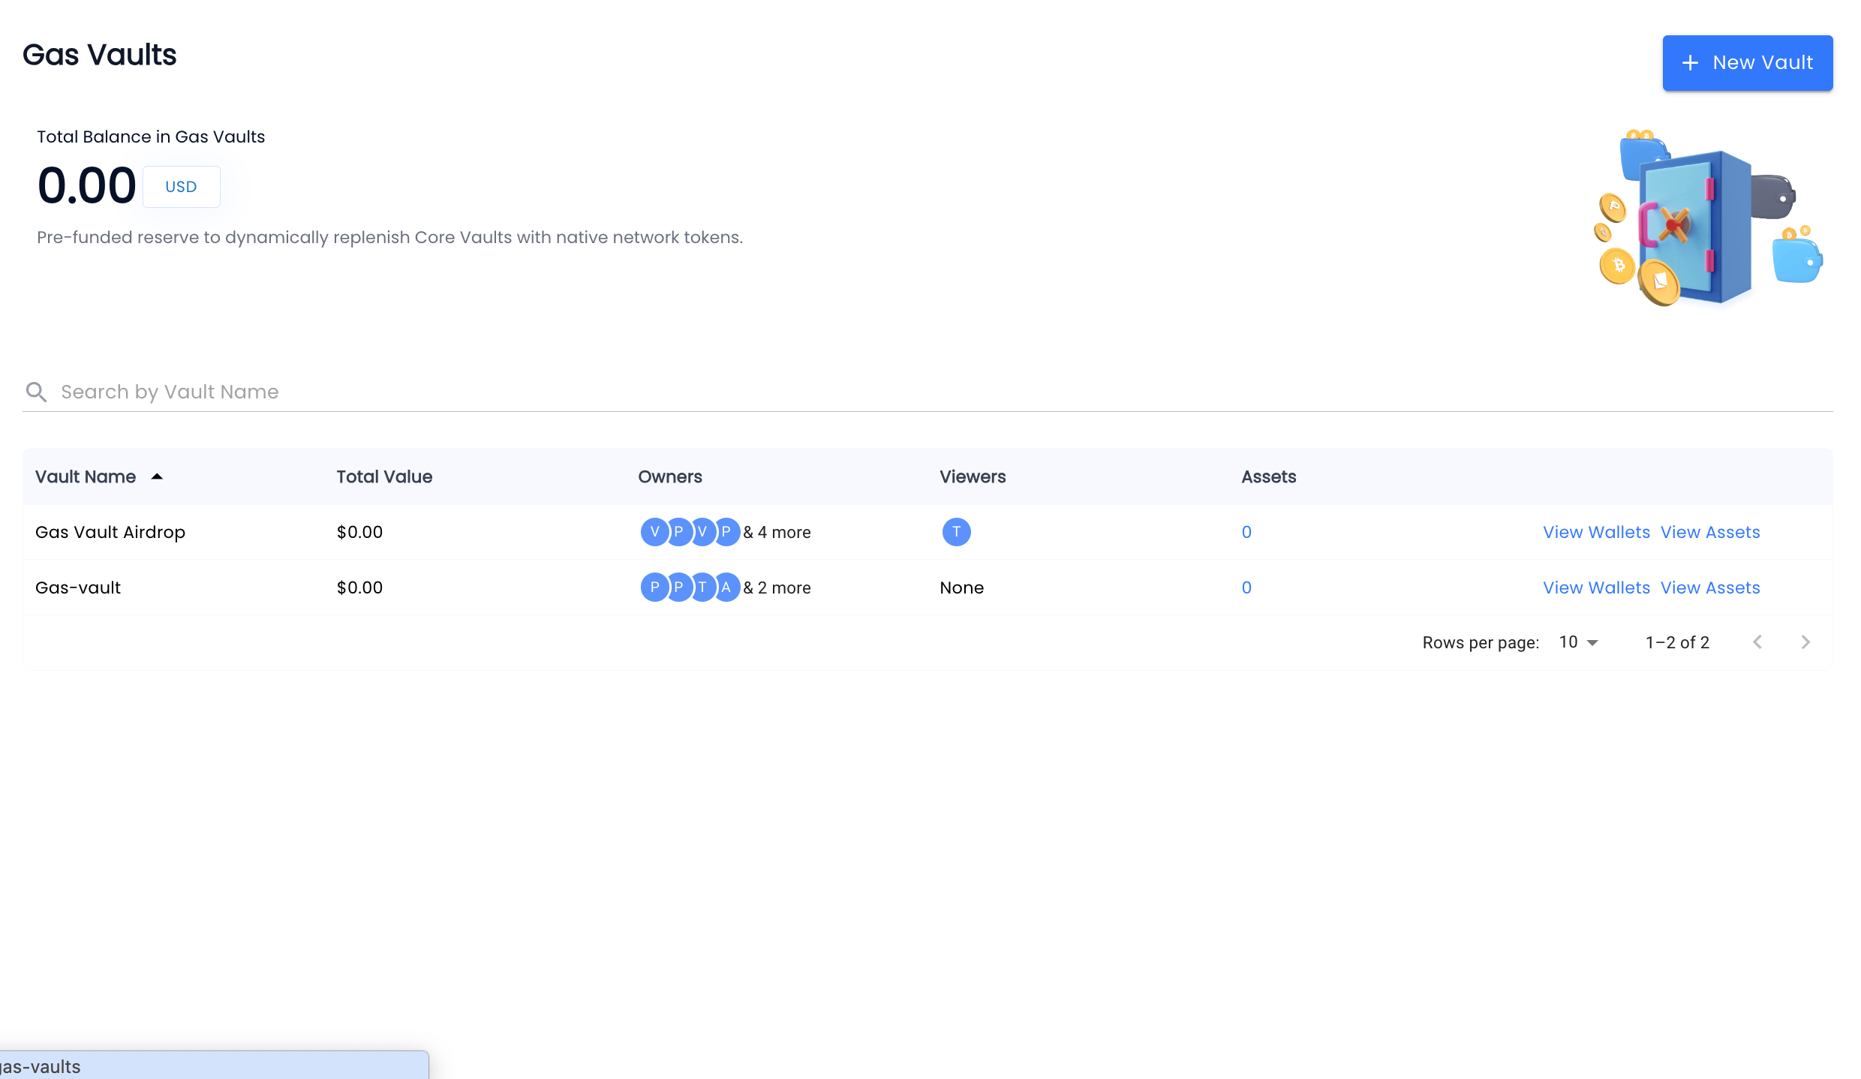1861x1079 pixels.
Task: Open View Wallets for Gas-vault row
Action: [x=1596, y=588]
